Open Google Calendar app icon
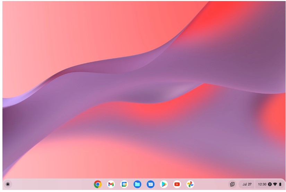Screen dimensions: 286x192 pos(124,184)
